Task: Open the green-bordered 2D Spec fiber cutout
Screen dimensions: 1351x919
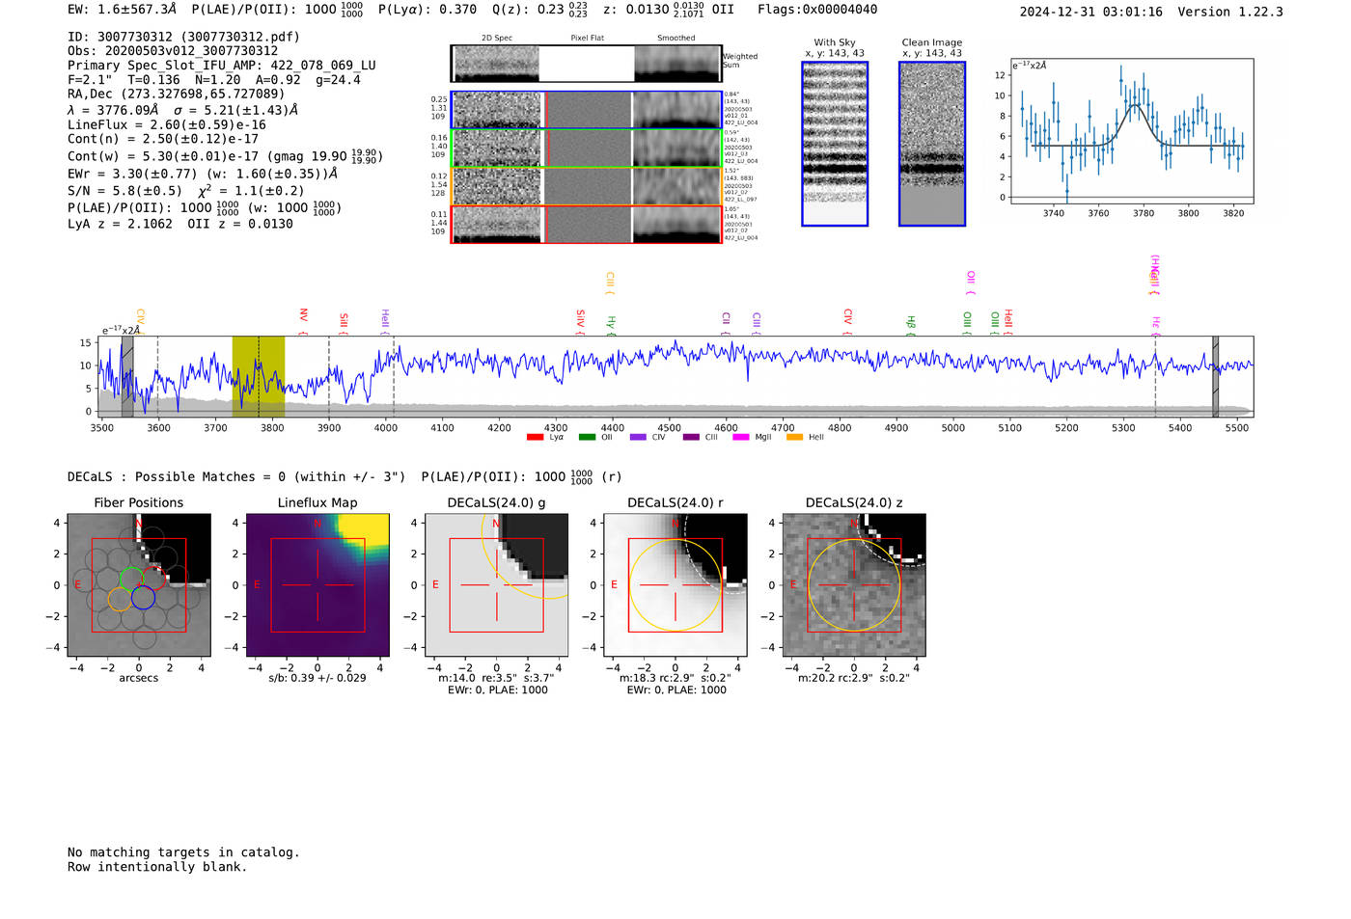Action: click(496, 149)
